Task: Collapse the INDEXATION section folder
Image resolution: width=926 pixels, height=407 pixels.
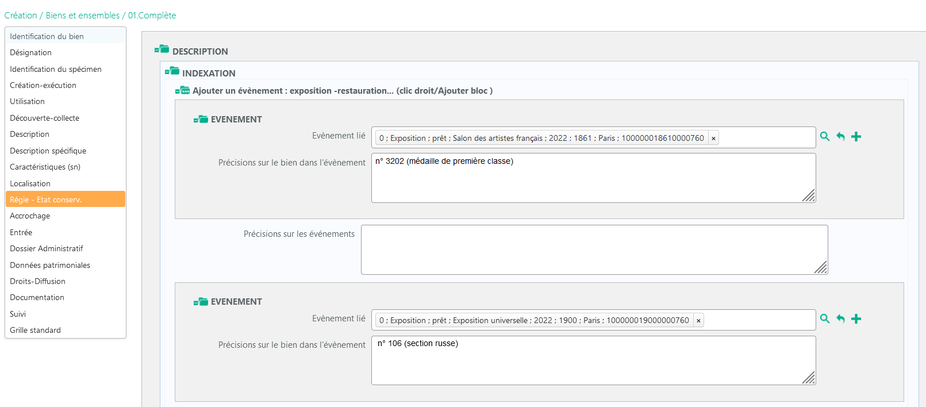Action: pyautogui.click(x=172, y=71)
